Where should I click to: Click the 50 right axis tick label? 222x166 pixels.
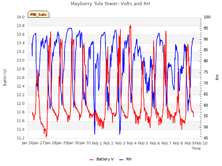point(206,127)
